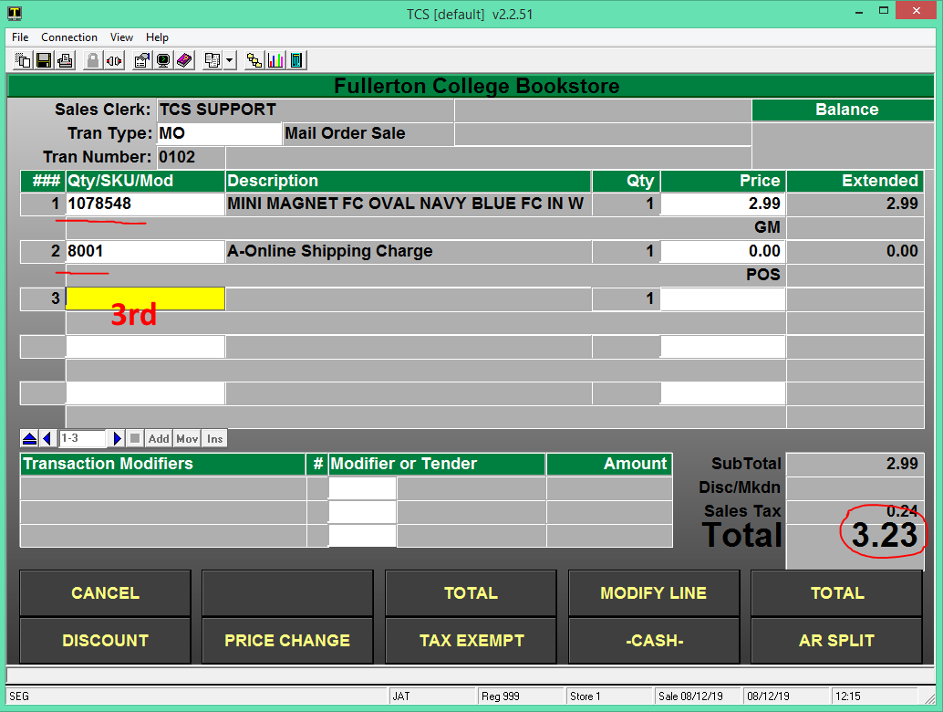Go to previous line items page
The height and width of the screenshot is (712, 943).
pos(48,439)
